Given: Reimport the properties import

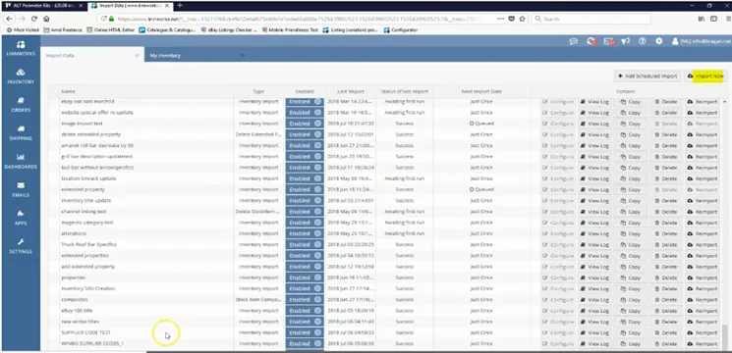Looking at the screenshot, I should [703, 277].
